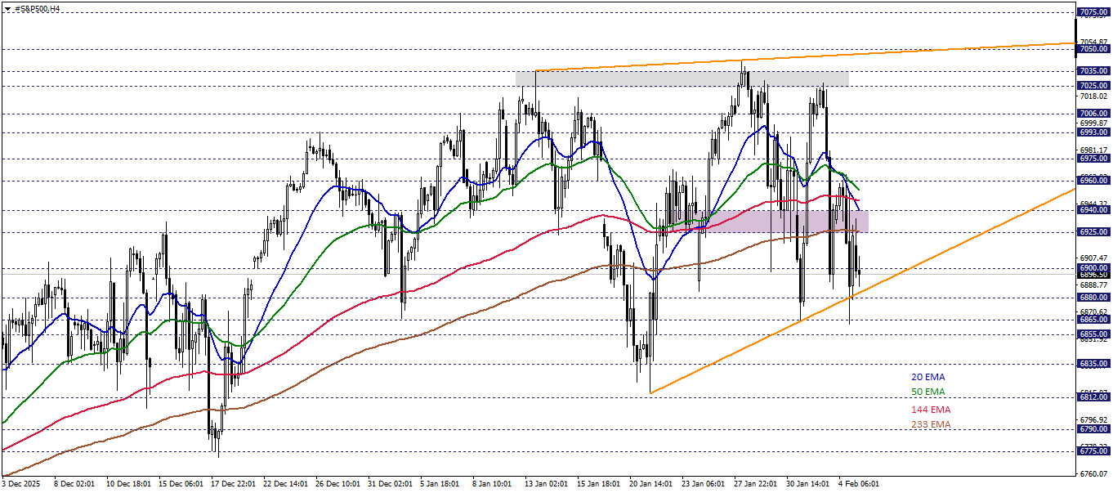Select the red 144 EMA legend entry
The height and width of the screenshot is (493, 1113).
pyautogui.click(x=930, y=408)
